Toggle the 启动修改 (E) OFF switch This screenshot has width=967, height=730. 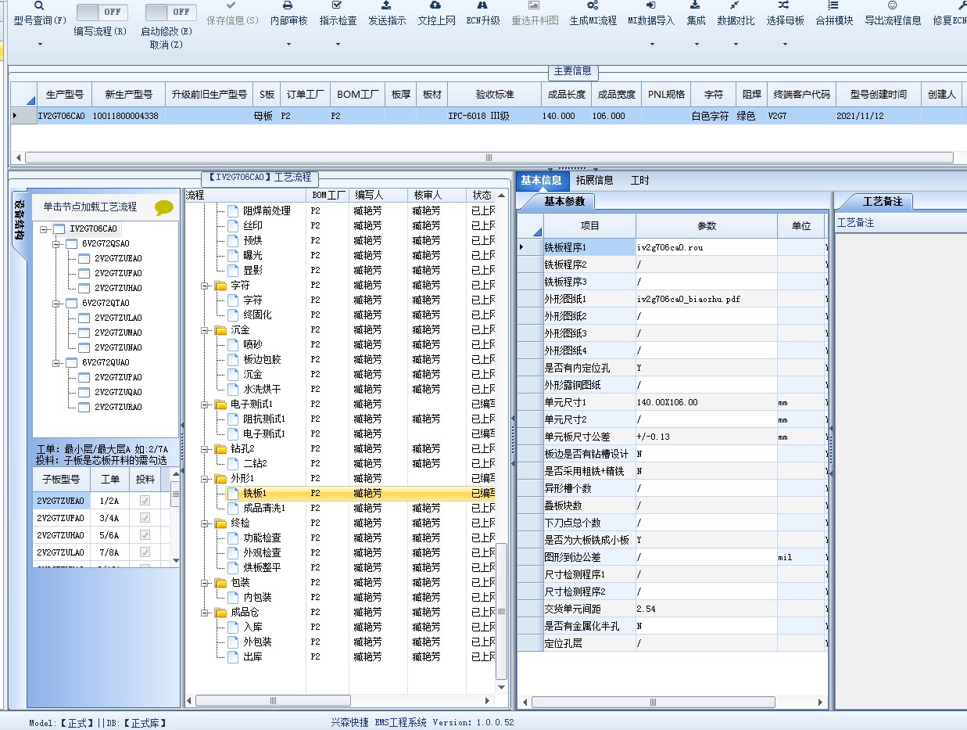[x=171, y=12]
